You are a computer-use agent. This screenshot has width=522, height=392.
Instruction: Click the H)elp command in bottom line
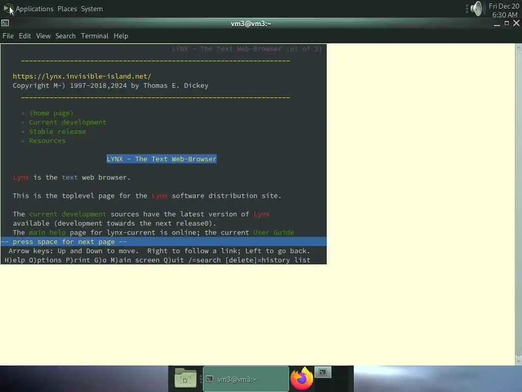tap(15, 260)
